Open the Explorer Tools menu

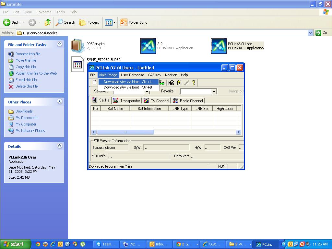tap(61, 12)
